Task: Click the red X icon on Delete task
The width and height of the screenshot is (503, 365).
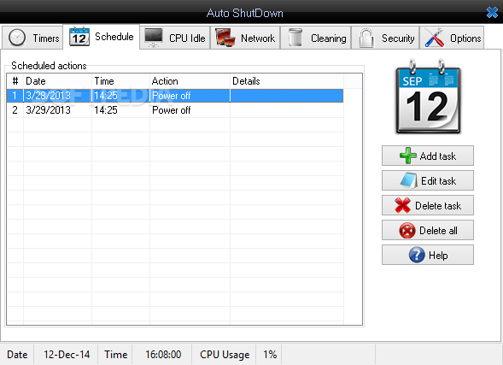Action: point(402,205)
